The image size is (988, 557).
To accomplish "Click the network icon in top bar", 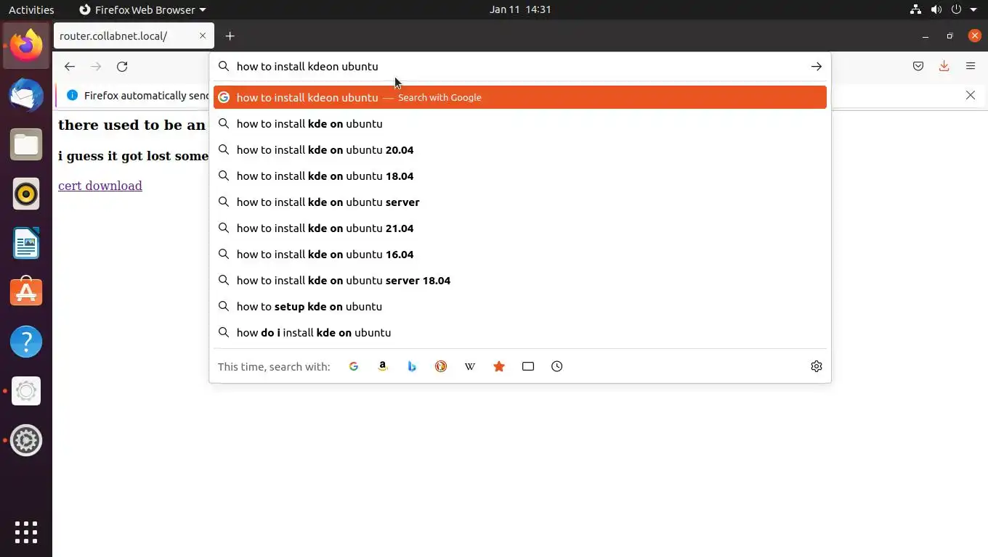I will [915, 9].
